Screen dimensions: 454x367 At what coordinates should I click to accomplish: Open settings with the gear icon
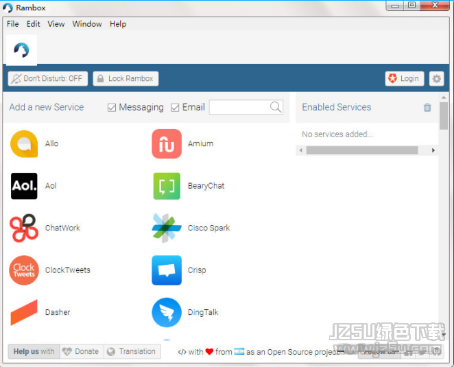click(x=437, y=78)
